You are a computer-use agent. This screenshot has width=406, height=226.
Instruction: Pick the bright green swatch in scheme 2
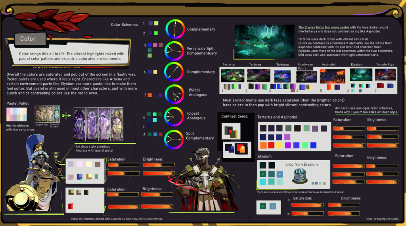pyautogui.click(x=156, y=33)
